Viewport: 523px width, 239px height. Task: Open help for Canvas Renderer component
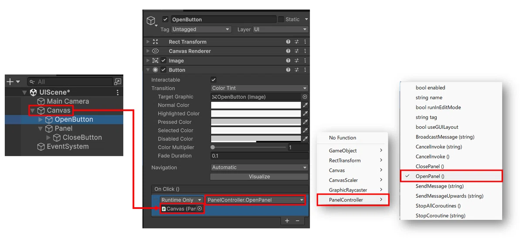coord(288,51)
